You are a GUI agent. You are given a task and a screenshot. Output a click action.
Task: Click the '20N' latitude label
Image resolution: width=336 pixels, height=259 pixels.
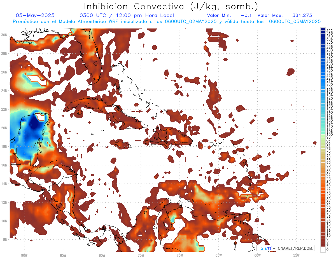pyautogui.click(x=4, y=128)
